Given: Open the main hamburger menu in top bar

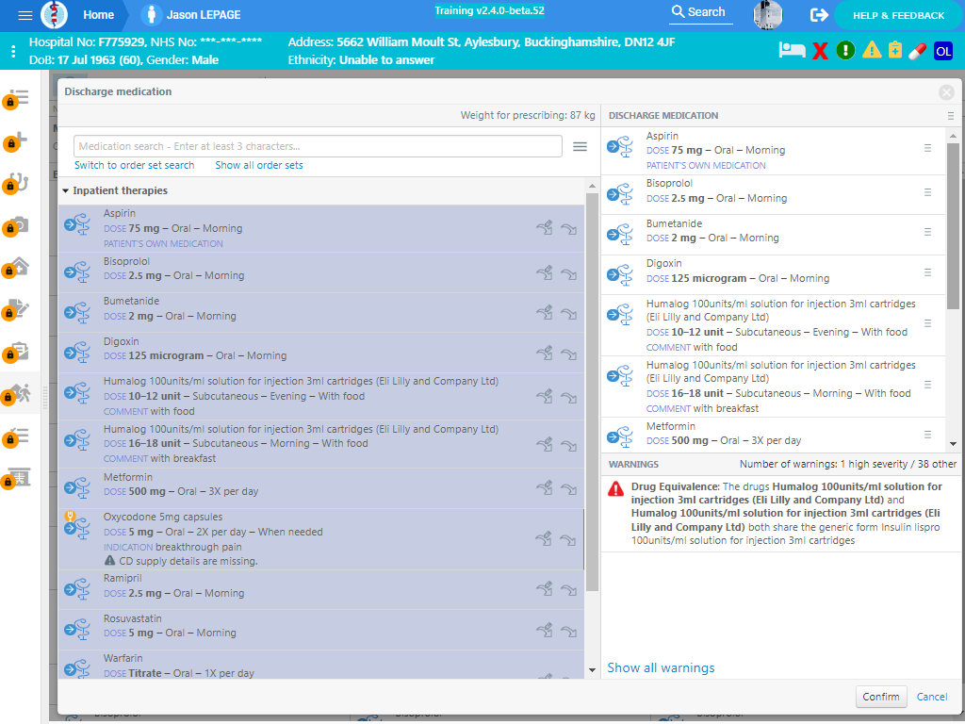Looking at the screenshot, I should point(25,15).
